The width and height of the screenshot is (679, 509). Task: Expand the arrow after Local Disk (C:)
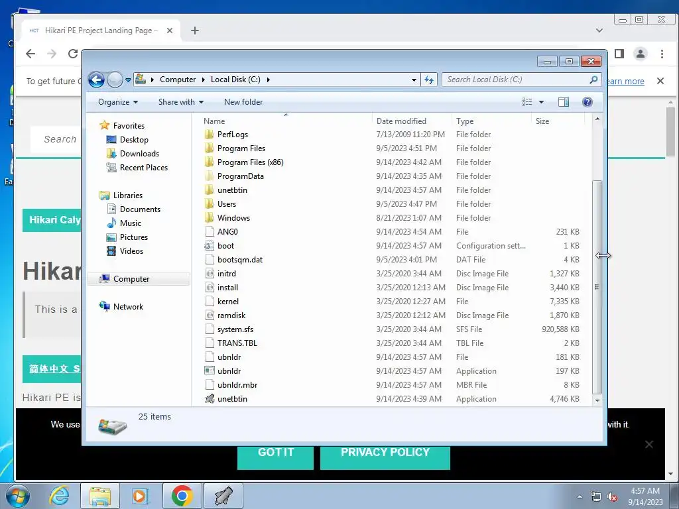tap(269, 80)
